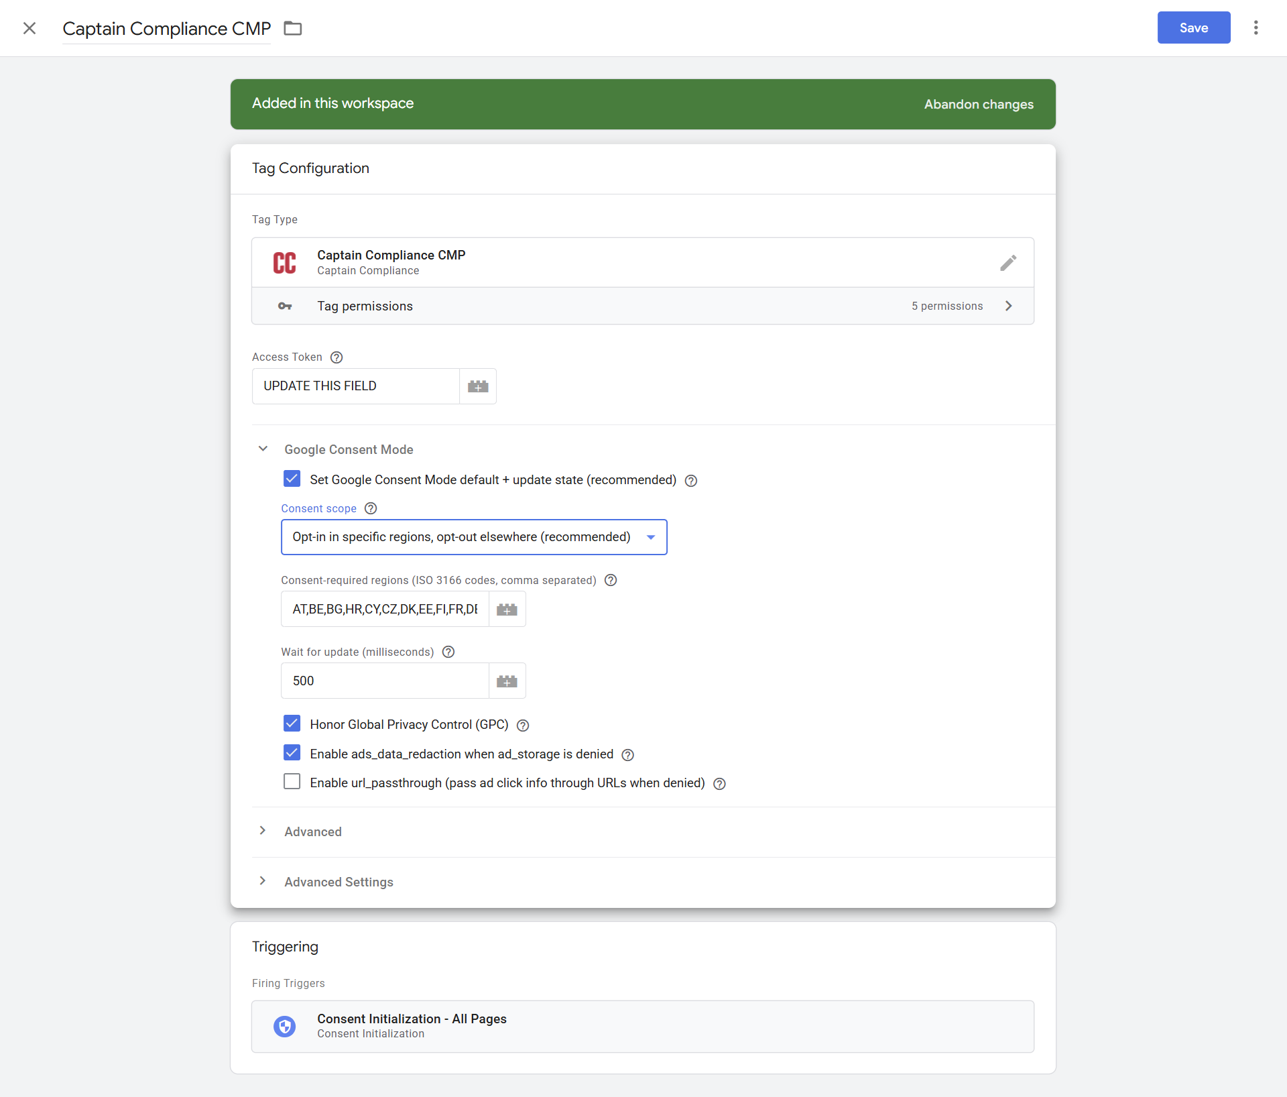Image resolution: width=1287 pixels, height=1097 pixels.
Task: Click the Wait for update input field
Action: 385,681
